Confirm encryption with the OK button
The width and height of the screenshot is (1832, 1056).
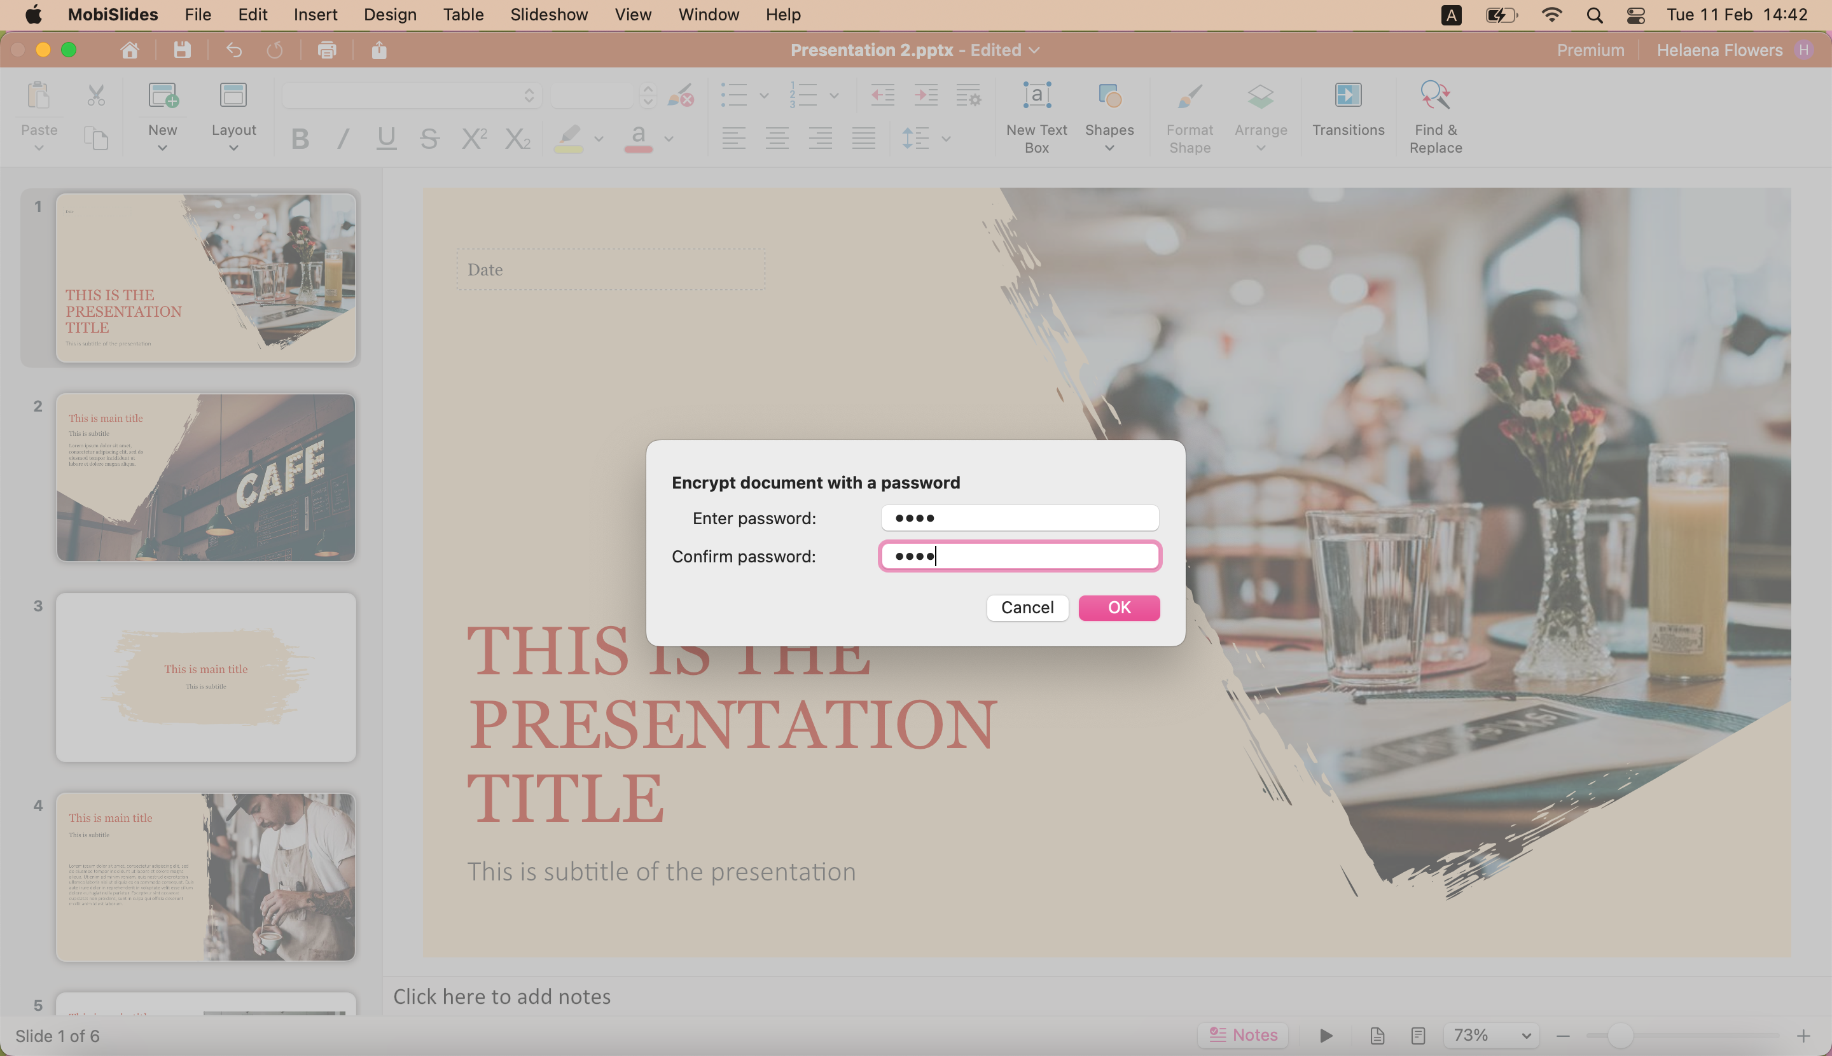point(1119,607)
